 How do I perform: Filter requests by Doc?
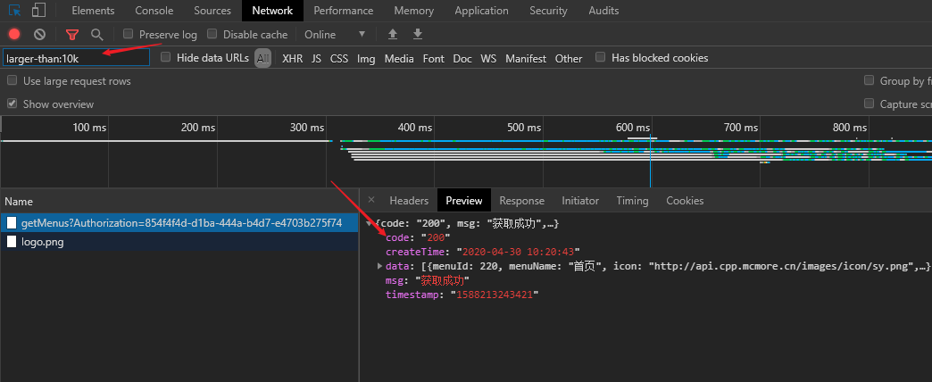462,58
